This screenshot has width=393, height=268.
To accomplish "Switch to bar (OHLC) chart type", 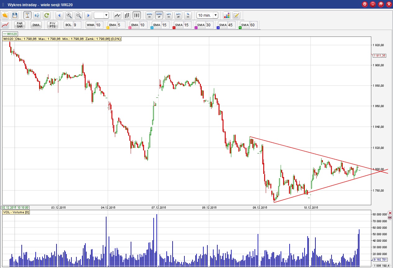I will [x=127, y=15].
